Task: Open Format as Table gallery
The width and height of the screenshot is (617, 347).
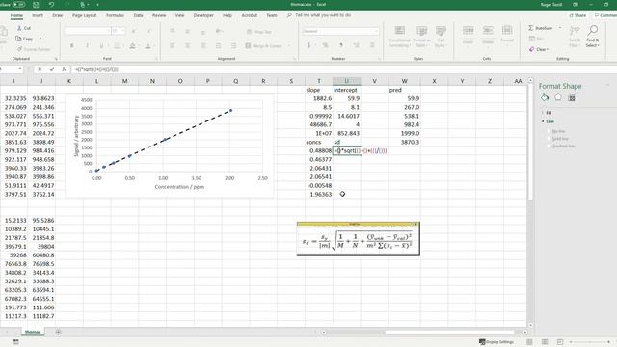Action: click(421, 37)
